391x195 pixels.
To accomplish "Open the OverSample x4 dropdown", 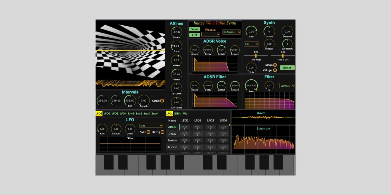I will tap(232, 32).
